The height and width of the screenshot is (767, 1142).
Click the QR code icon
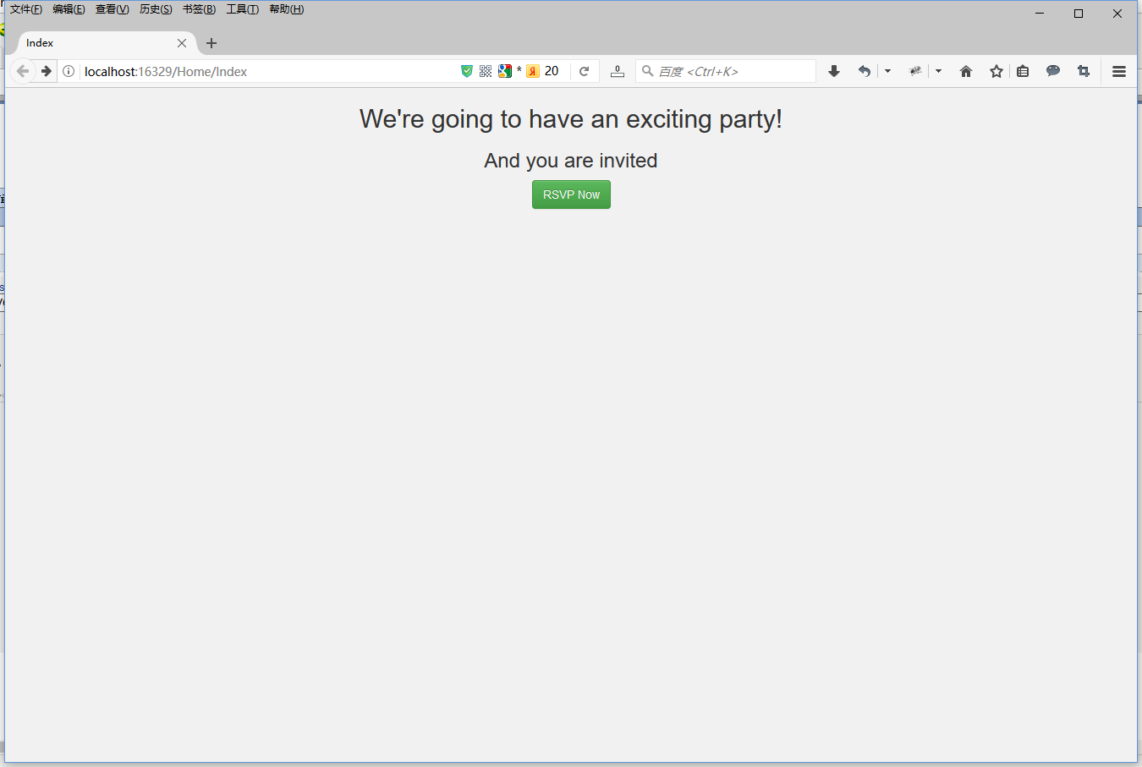pos(486,71)
